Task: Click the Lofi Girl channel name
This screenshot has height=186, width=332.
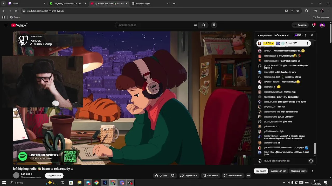Action: tap(25, 174)
